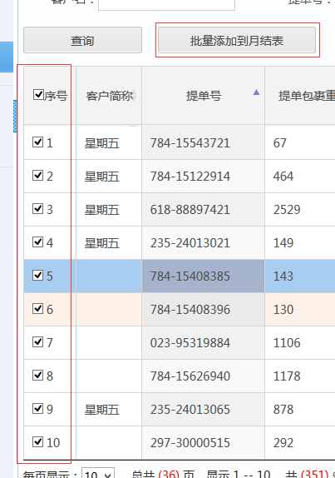Screen dimensions: 335x478
Task: Click the 提单号 column header
Action: pos(204,96)
